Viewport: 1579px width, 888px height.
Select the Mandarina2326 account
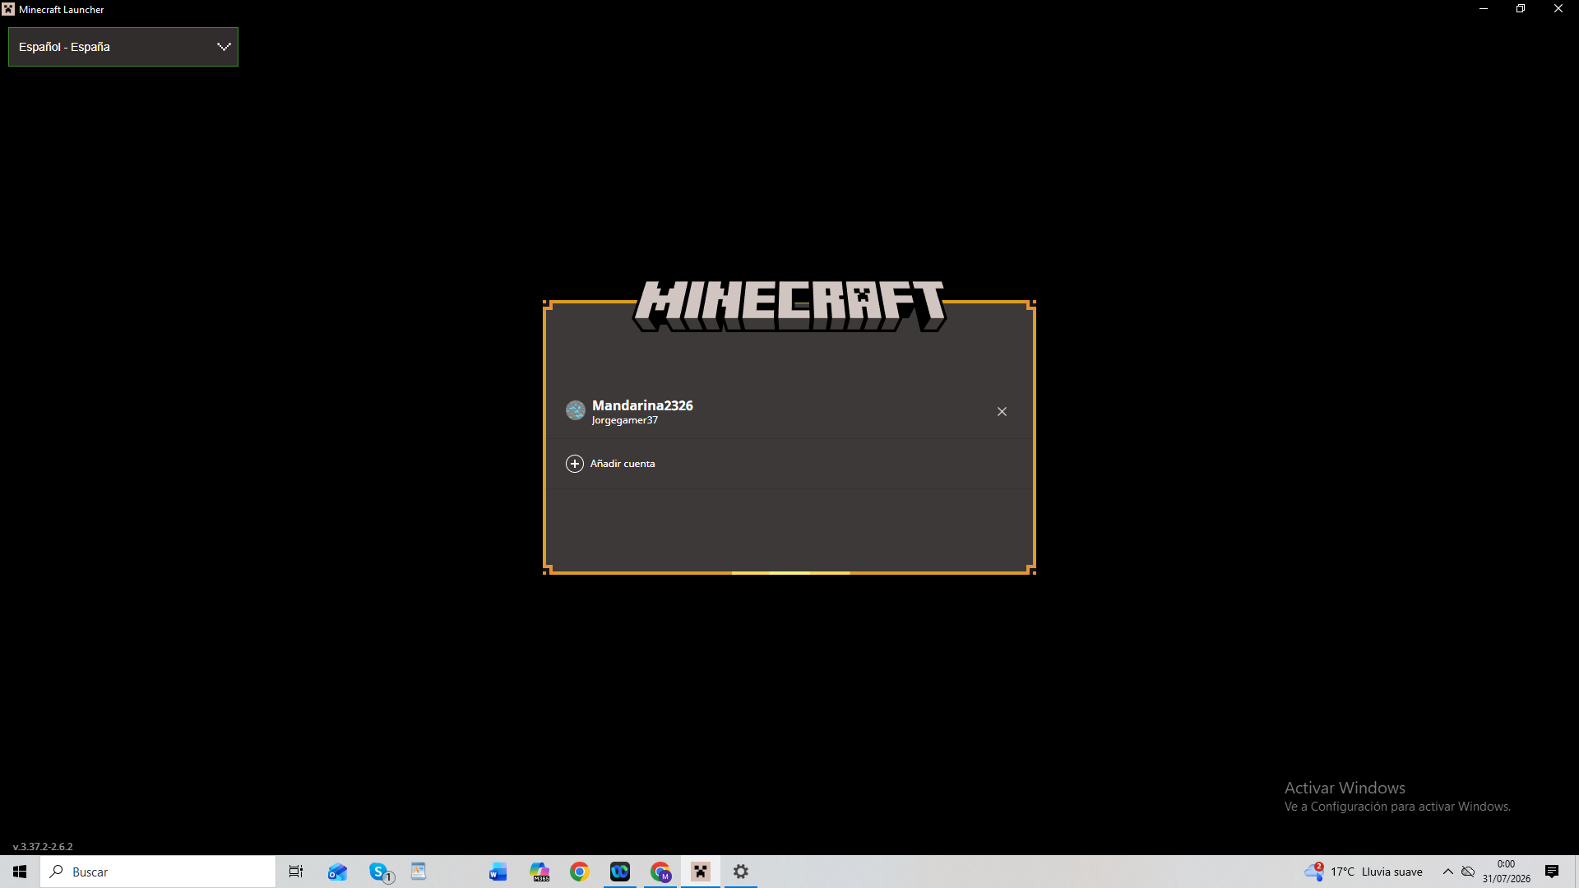coord(789,412)
